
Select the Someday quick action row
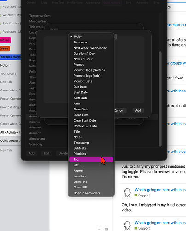36,144
